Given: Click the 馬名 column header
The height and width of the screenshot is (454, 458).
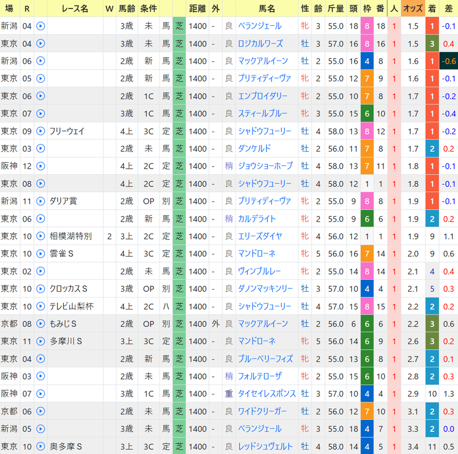Looking at the screenshot, I should tap(267, 8).
